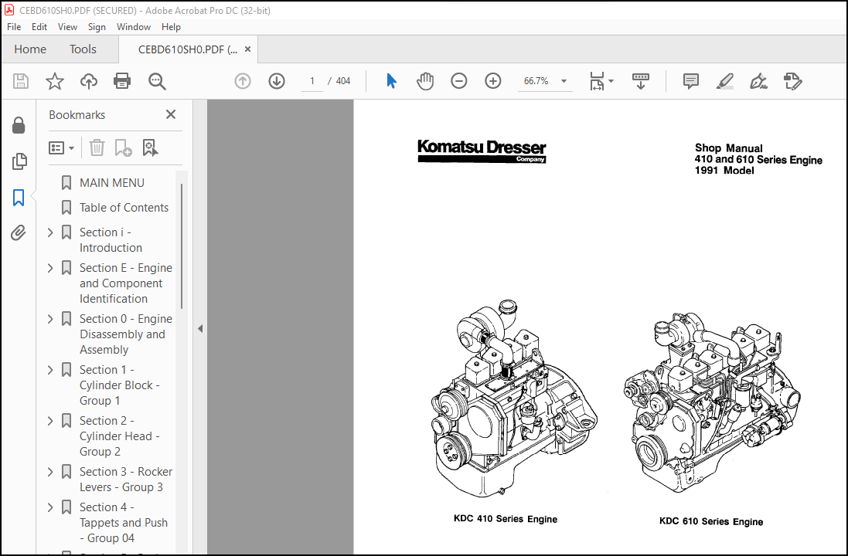Image resolution: width=848 pixels, height=556 pixels.
Task: Open the View menu
Action: tap(67, 26)
